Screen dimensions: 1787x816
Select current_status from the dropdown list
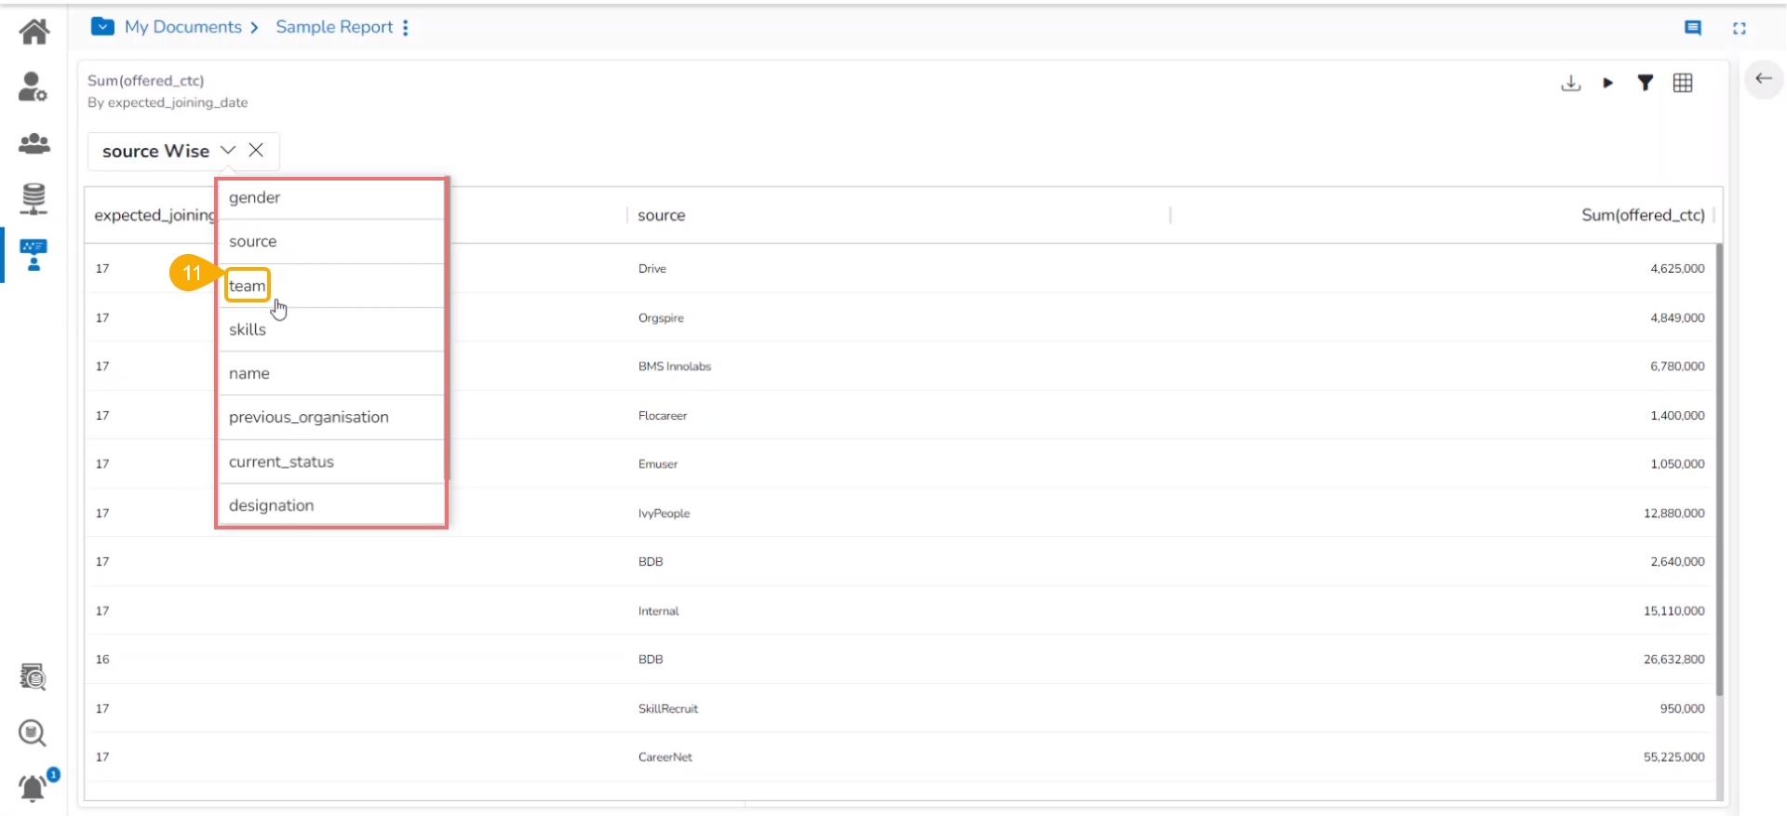(x=330, y=462)
